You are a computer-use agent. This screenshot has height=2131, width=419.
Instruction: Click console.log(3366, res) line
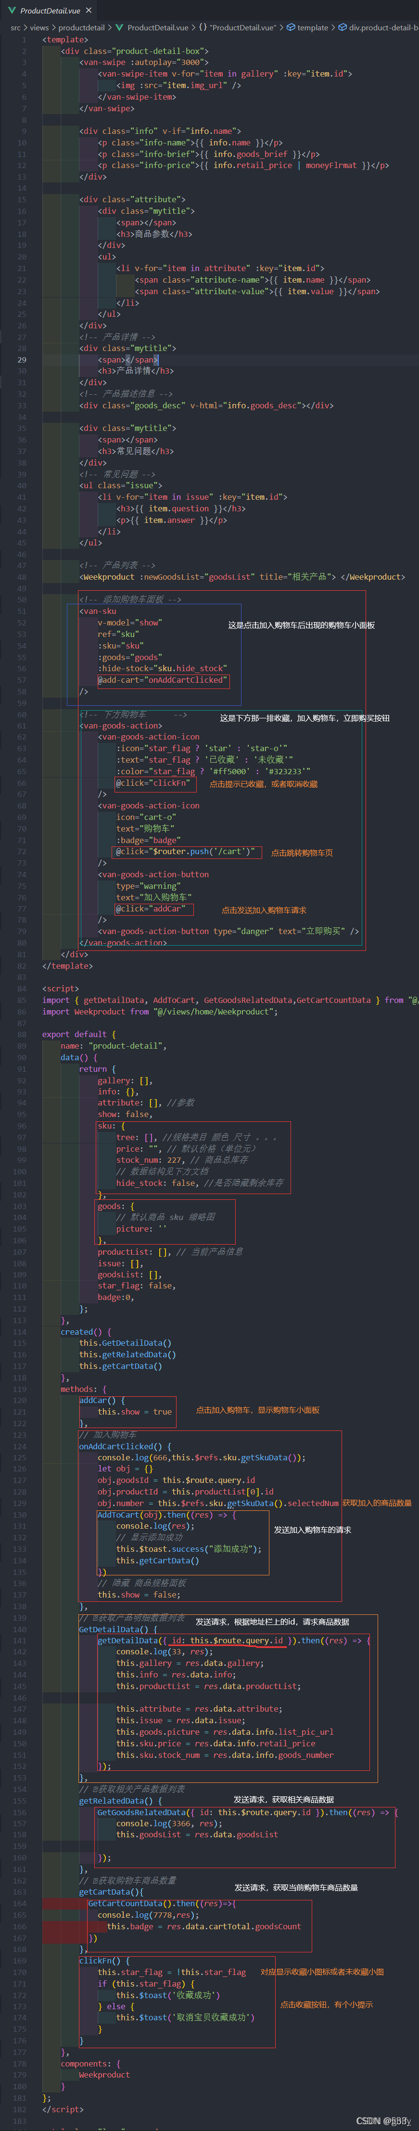pyautogui.click(x=168, y=1822)
